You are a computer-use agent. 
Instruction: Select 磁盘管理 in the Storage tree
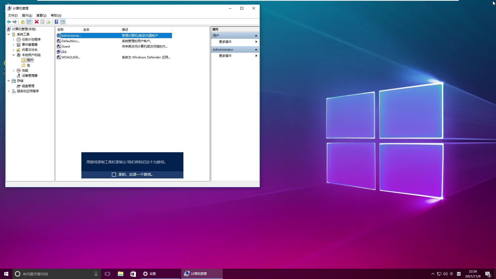tap(28, 86)
